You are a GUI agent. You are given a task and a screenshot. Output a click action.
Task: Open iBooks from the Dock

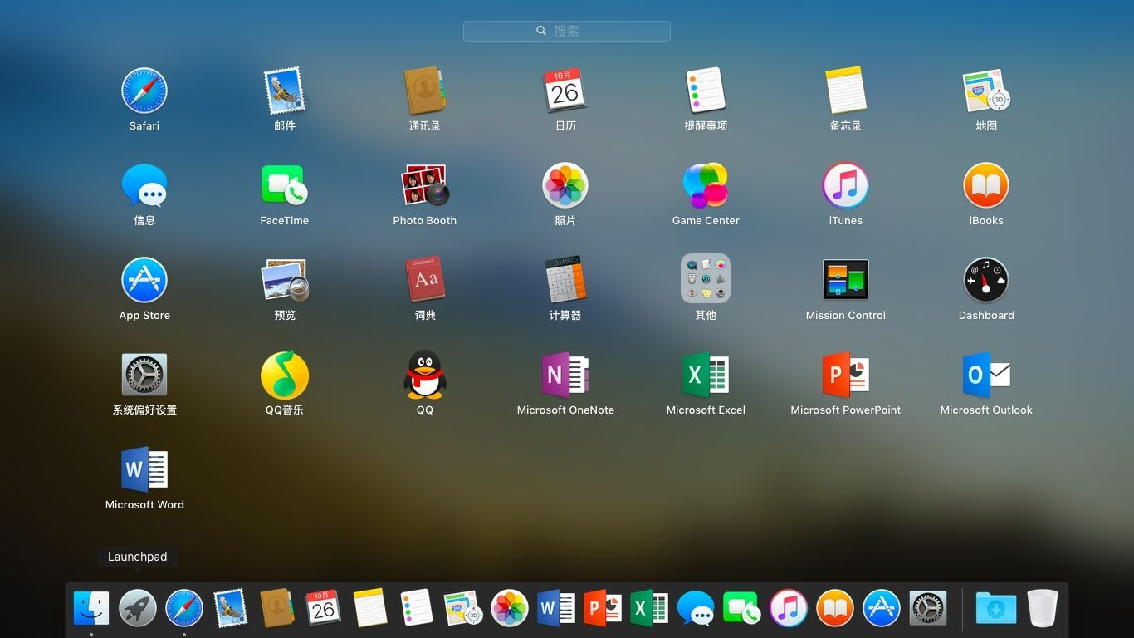coord(835,608)
